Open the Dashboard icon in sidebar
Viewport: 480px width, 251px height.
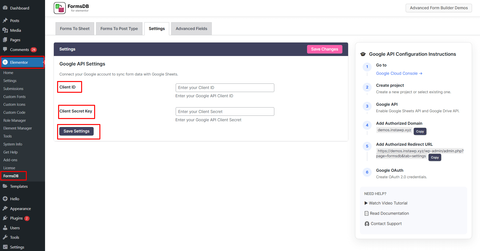coord(5,8)
